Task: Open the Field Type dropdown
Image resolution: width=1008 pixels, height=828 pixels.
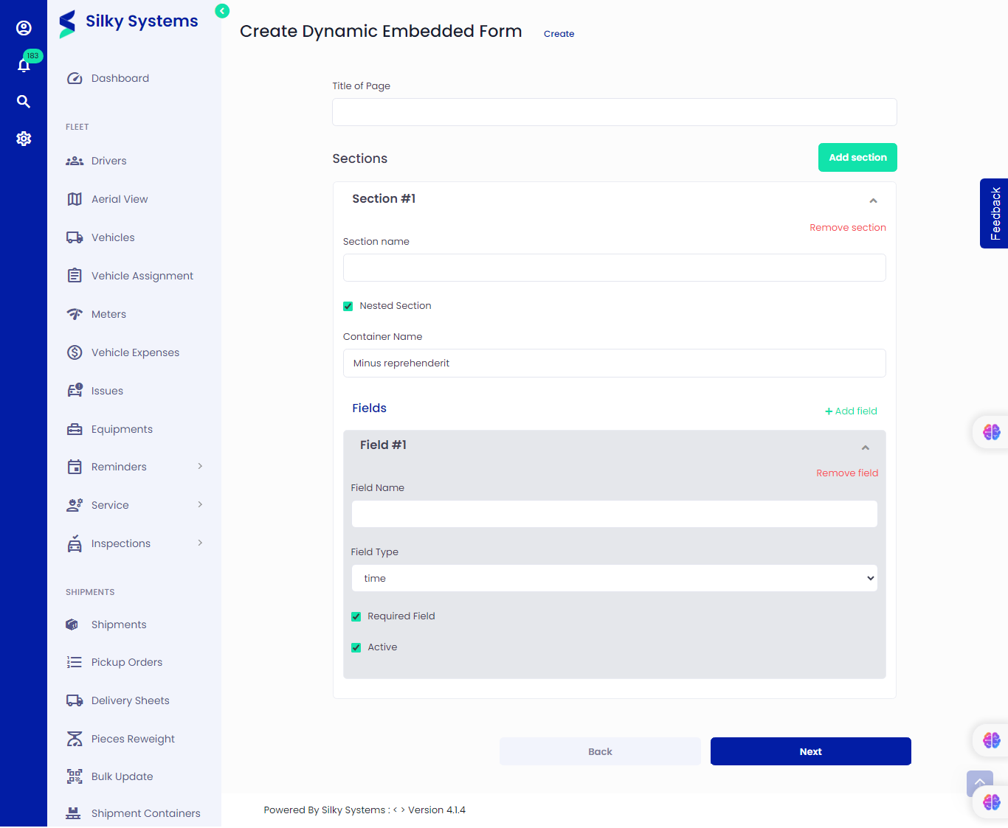Action: click(614, 578)
